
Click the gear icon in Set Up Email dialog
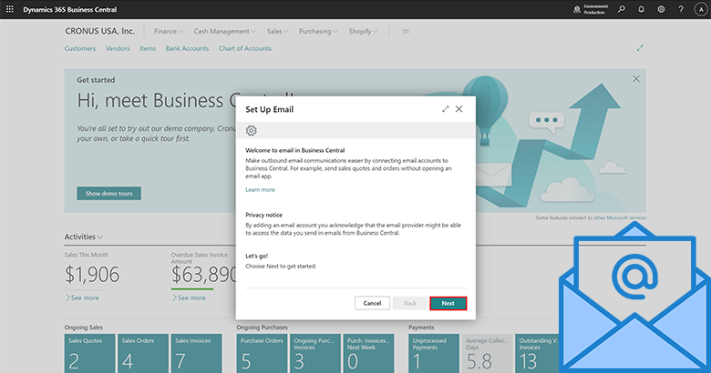(x=252, y=130)
